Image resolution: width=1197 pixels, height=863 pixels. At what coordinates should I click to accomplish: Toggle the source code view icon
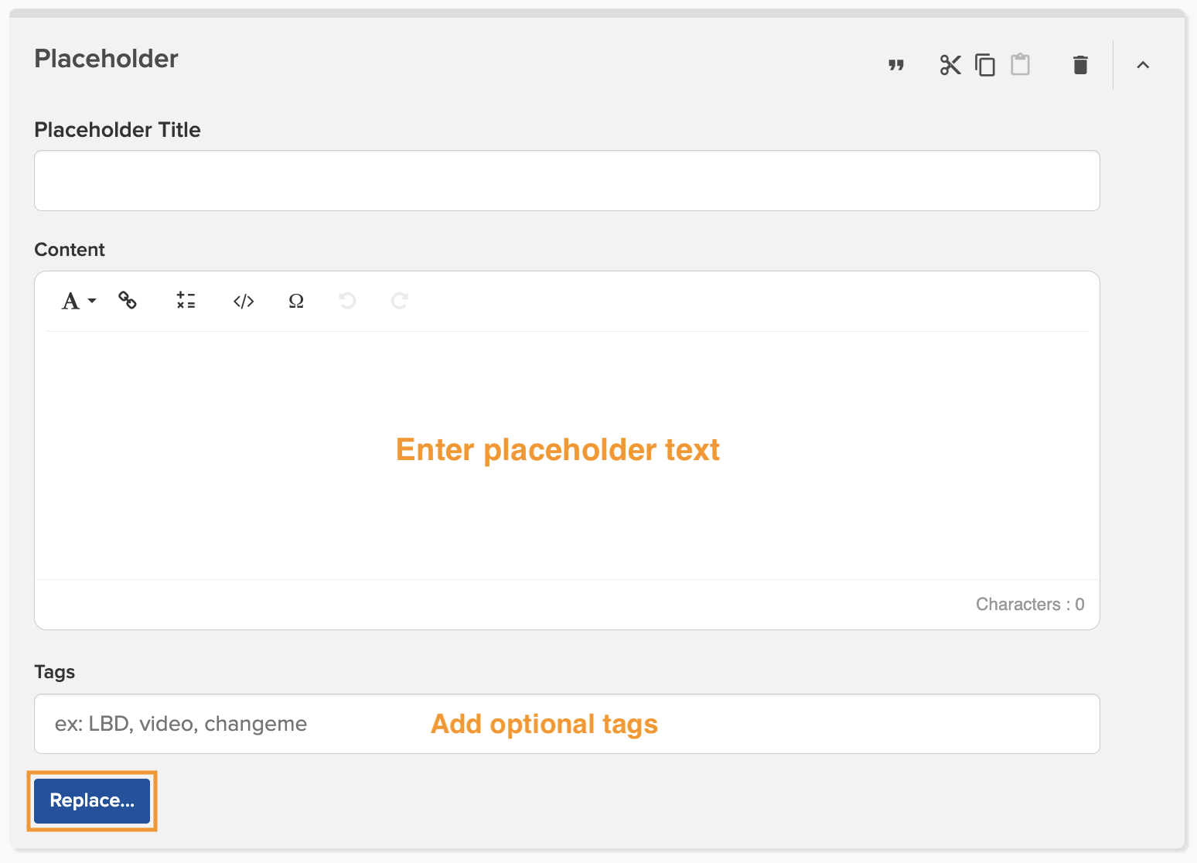(x=244, y=301)
